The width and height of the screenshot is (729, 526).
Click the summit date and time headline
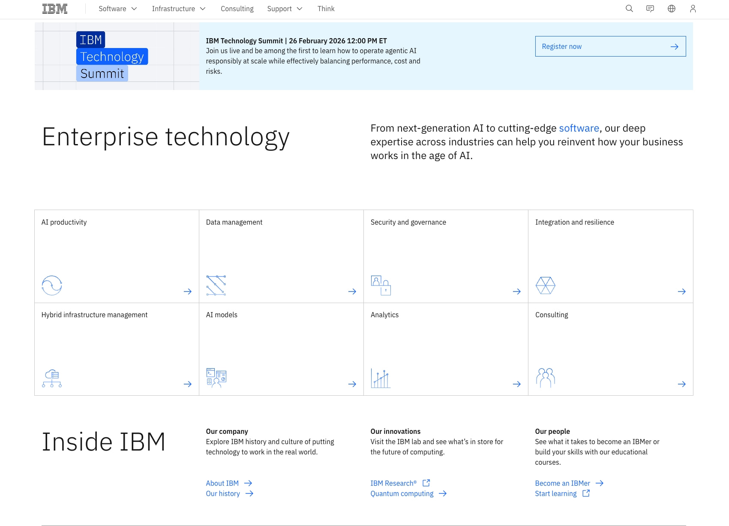tap(296, 41)
